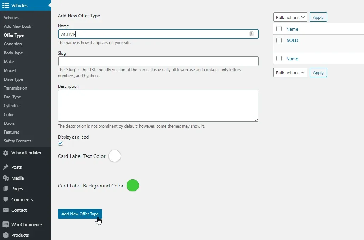This screenshot has height=240, width=364.
Task: Click the Vehica Updater gear icon
Action: 6,153
